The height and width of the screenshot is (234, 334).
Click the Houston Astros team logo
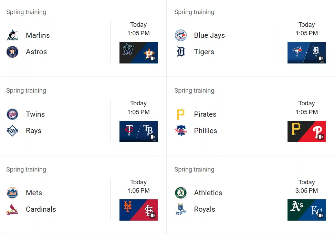[x=12, y=52]
